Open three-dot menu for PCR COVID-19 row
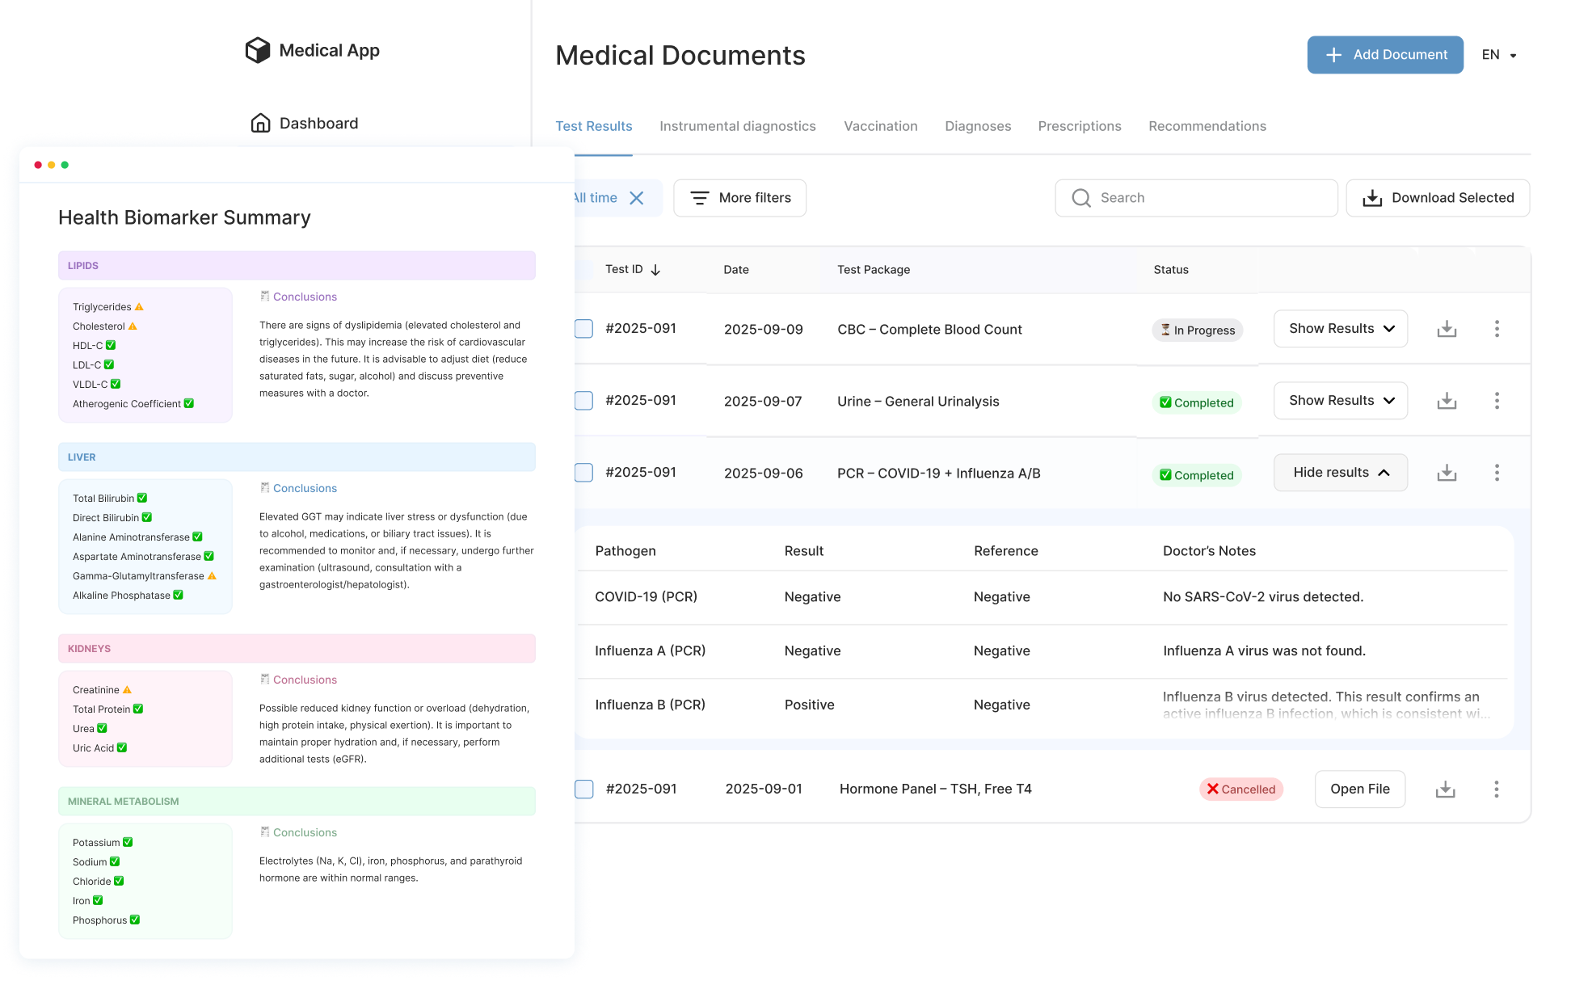This screenshot has height=981, width=1571. coord(1497,473)
